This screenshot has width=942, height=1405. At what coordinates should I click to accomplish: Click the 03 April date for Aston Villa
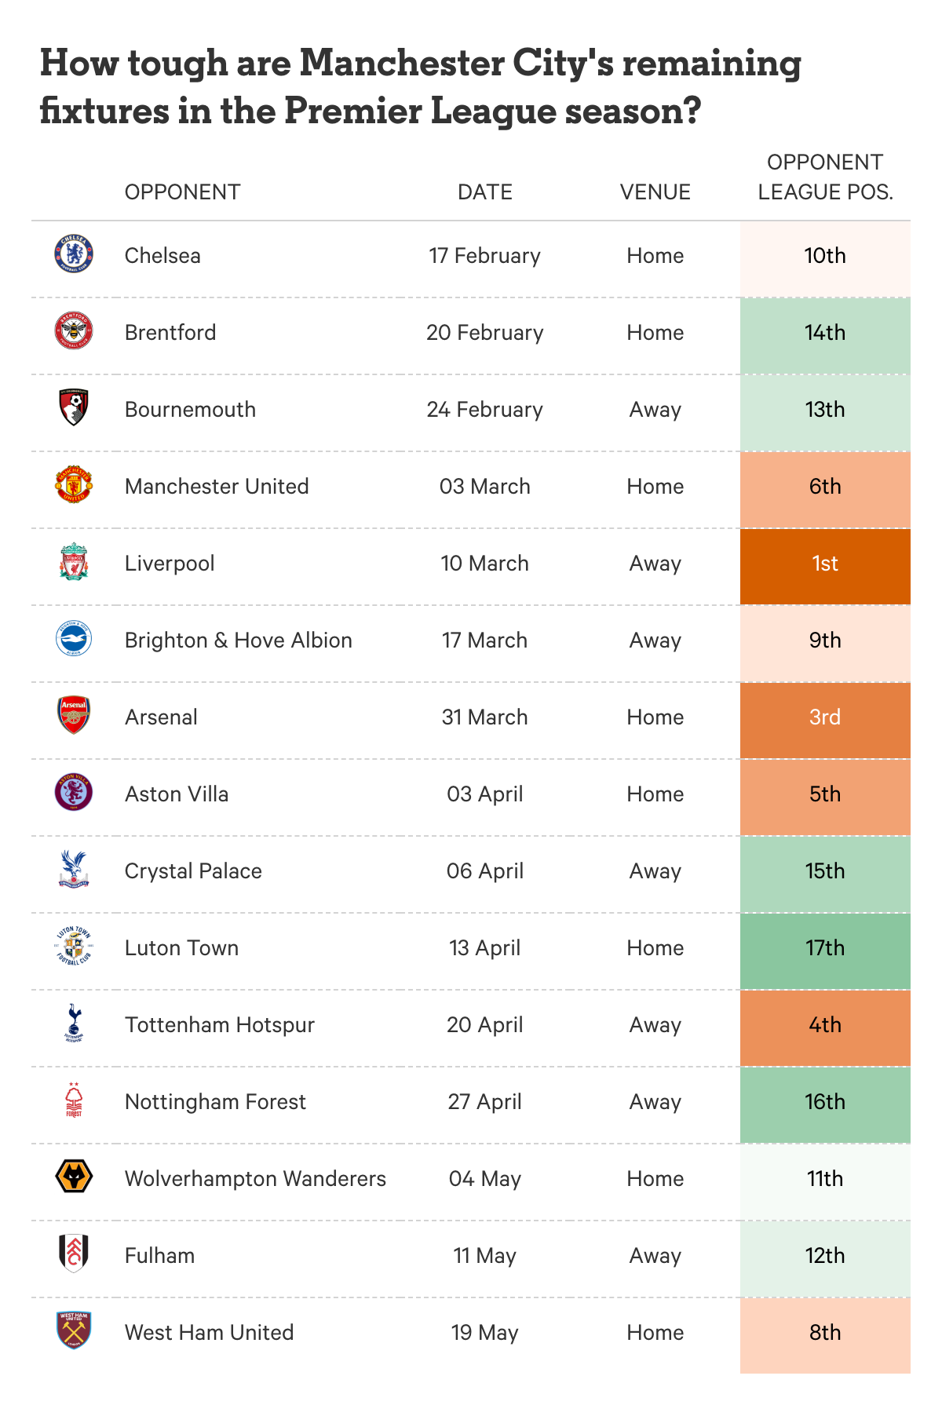485,794
